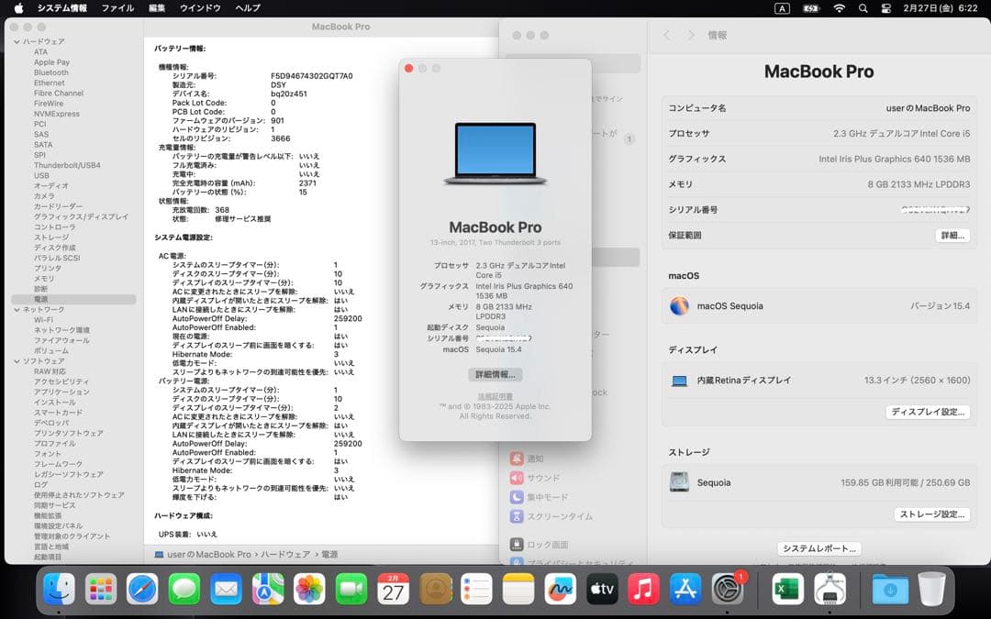Screen dimensions: 991x619
Task: Open the Photos app in the Dock
Action: click(310, 590)
